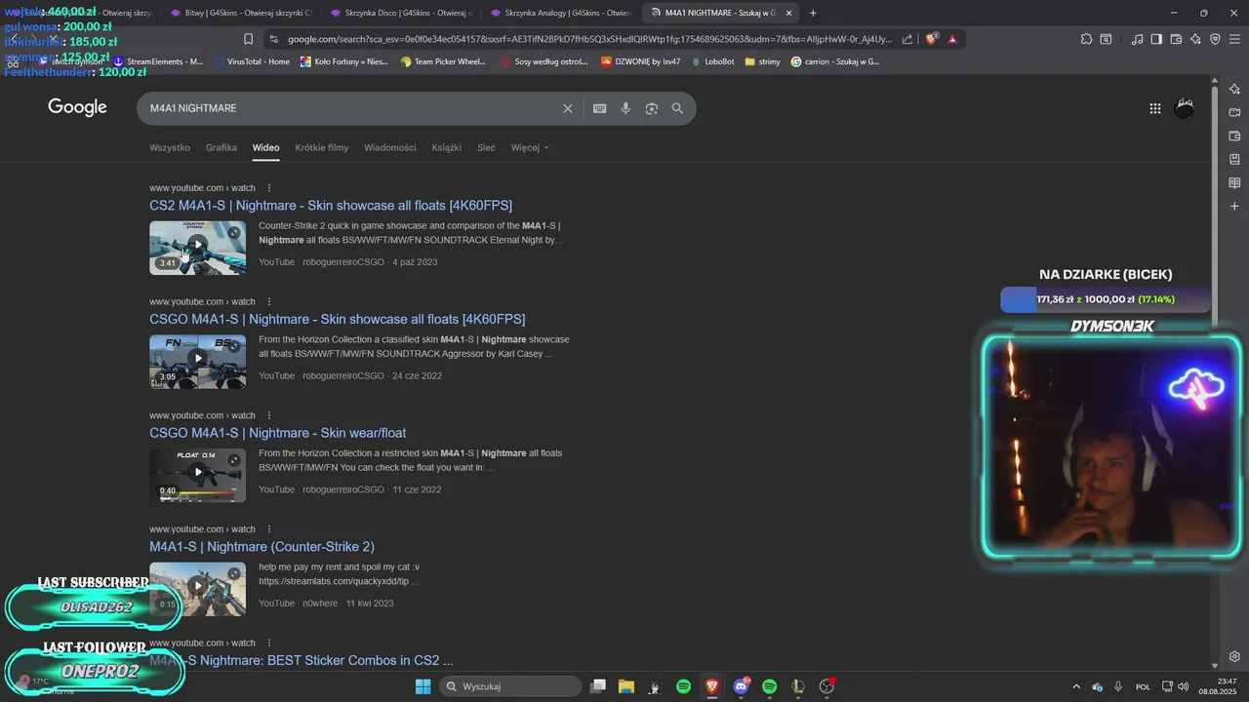The width and height of the screenshot is (1249, 702).
Task: Open Skin wear/float video link
Action: coord(278,433)
